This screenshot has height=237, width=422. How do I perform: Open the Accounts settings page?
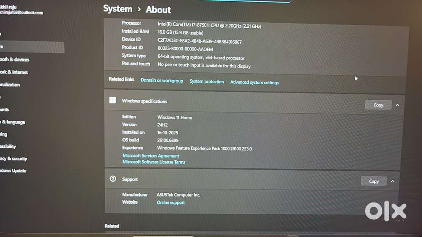(5, 109)
